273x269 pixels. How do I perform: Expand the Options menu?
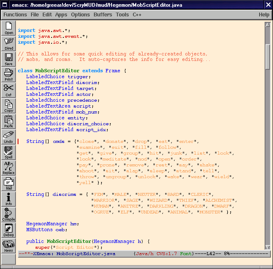[80, 15]
